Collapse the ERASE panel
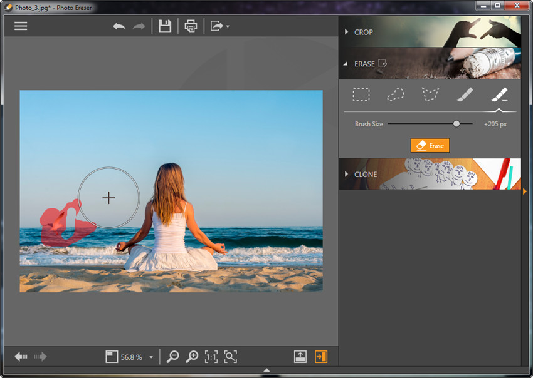The image size is (533, 378). pos(346,63)
